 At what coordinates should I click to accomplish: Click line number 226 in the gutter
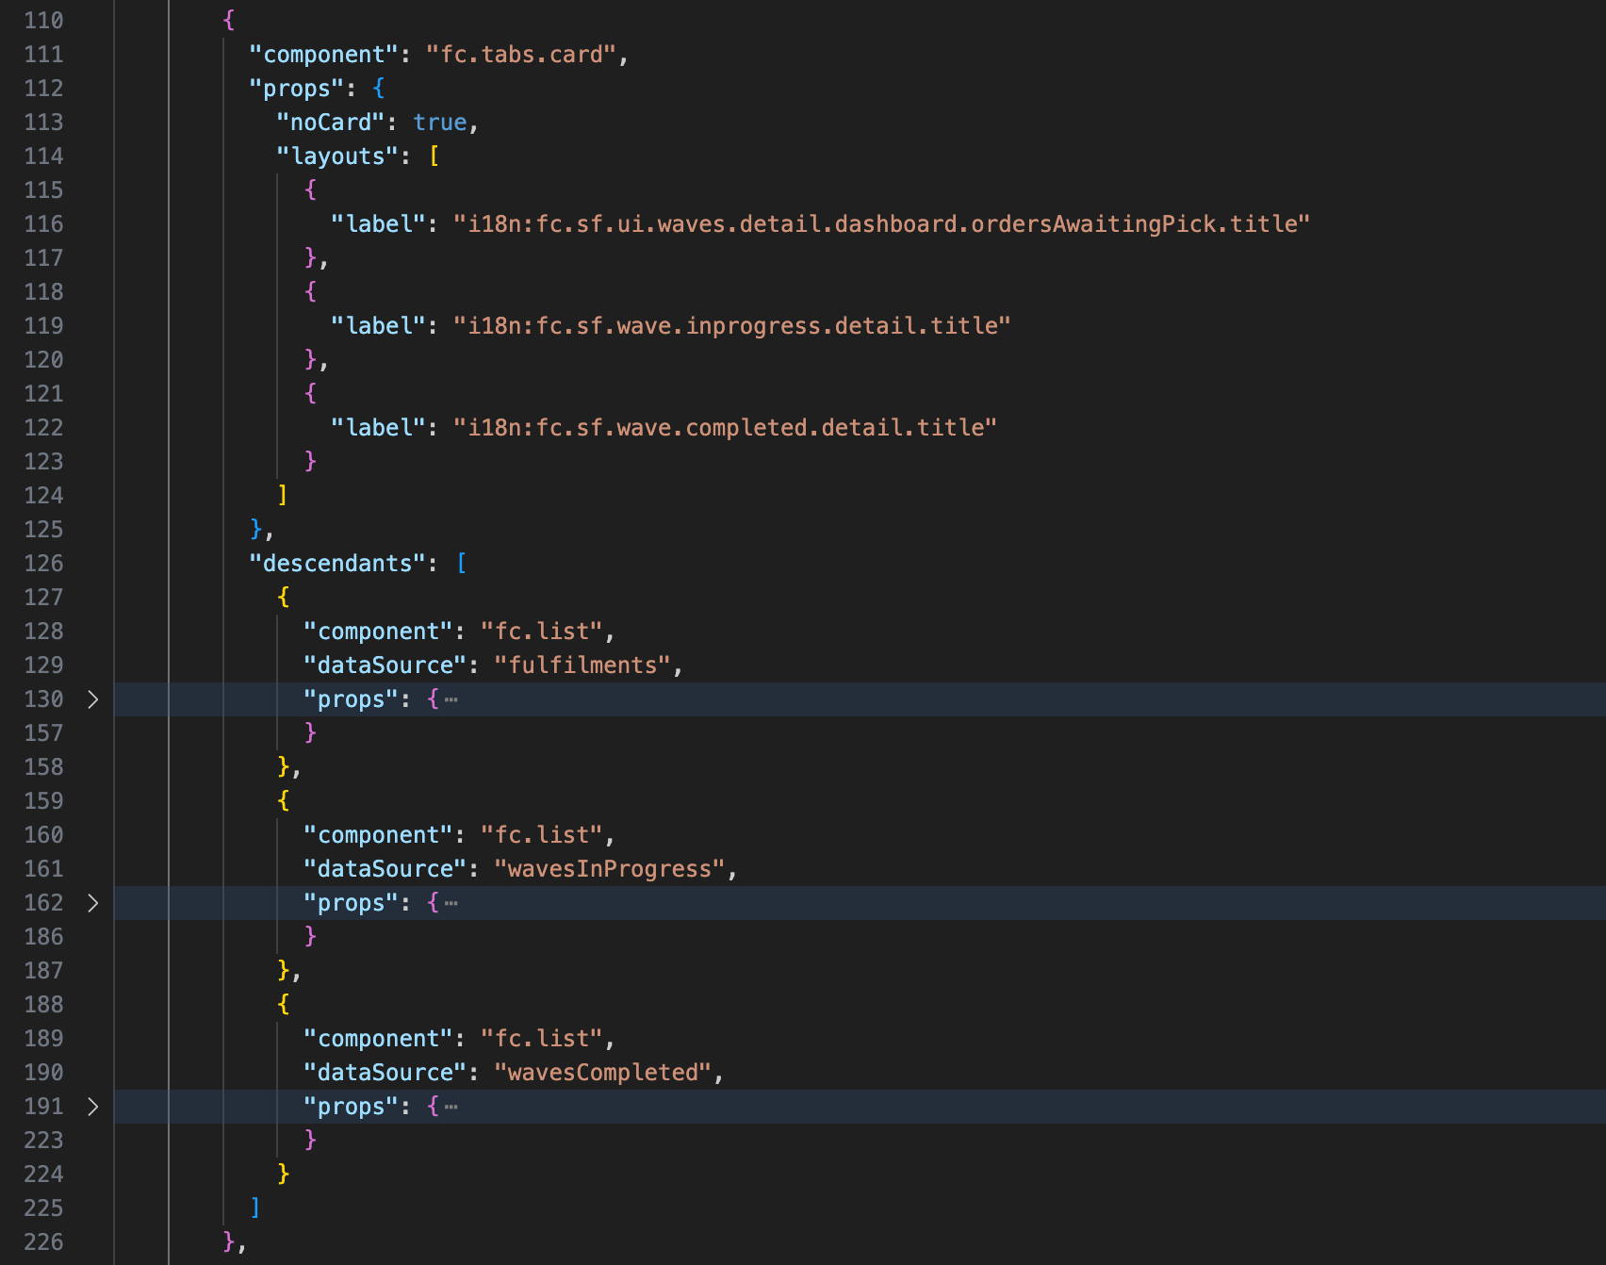click(x=43, y=1242)
